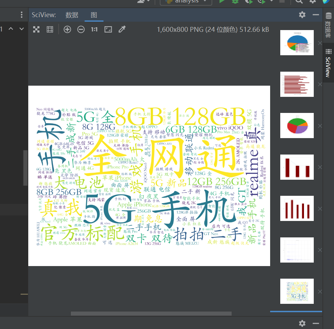Screen dimensions: 334x329
Task: Close the word cloud plot thumbnail
Action: (x=320, y=292)
